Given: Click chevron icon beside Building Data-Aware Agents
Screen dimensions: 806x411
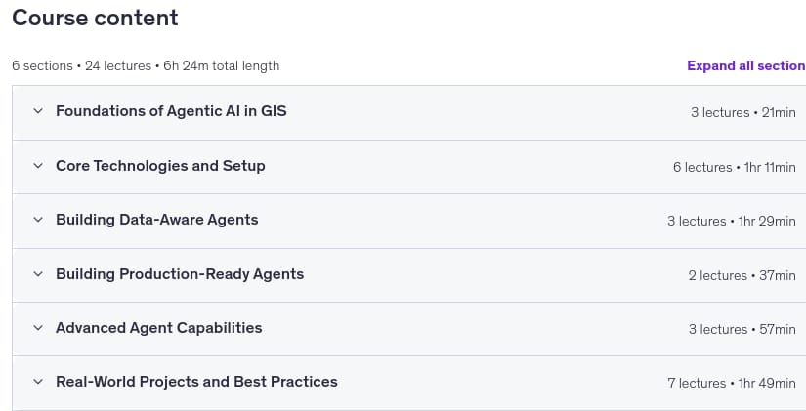Looking at the screenshot, I should pyautogui.click(x=38, y=220).
